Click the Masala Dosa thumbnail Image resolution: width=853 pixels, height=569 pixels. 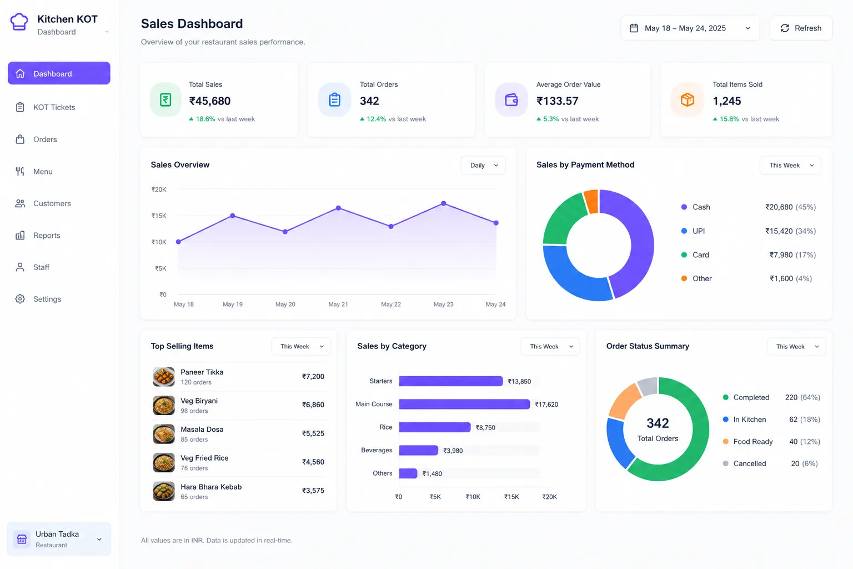tap(164, 434)
